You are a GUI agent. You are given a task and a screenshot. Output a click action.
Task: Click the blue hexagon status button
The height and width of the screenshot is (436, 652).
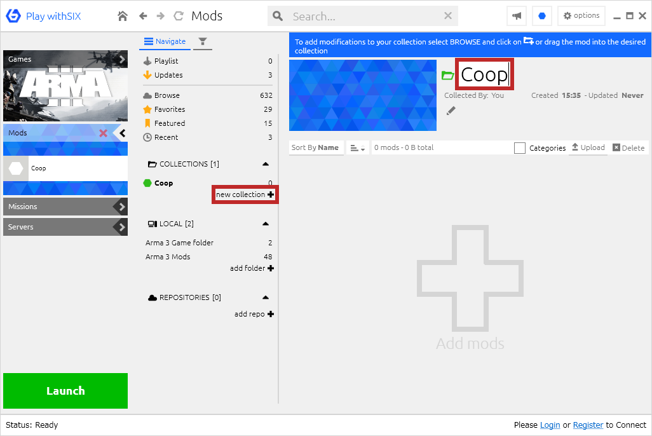pos(542,16)
